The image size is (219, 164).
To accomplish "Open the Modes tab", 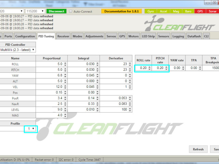I will pos(77,36).
